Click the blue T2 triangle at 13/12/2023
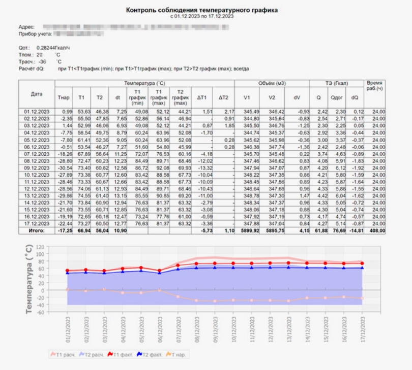This screenshot has height=370, width=412. (x=288, y=267)
